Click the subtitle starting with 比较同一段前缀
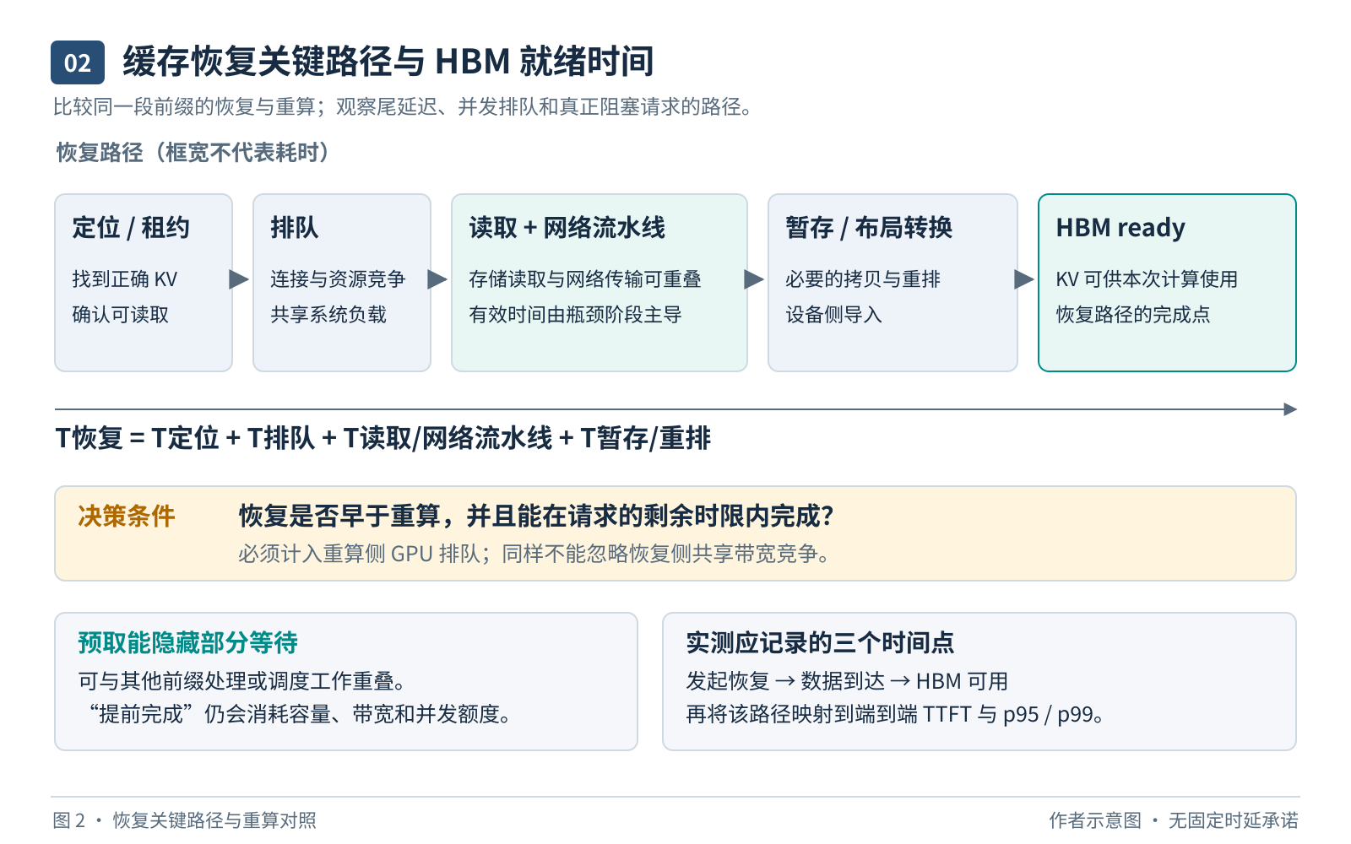This screenshot has width=1351, height=844. coord(402,107)
